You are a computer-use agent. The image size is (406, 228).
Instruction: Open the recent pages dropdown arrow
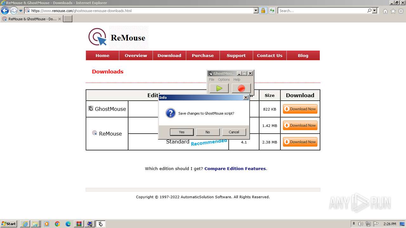click(21, 10)
